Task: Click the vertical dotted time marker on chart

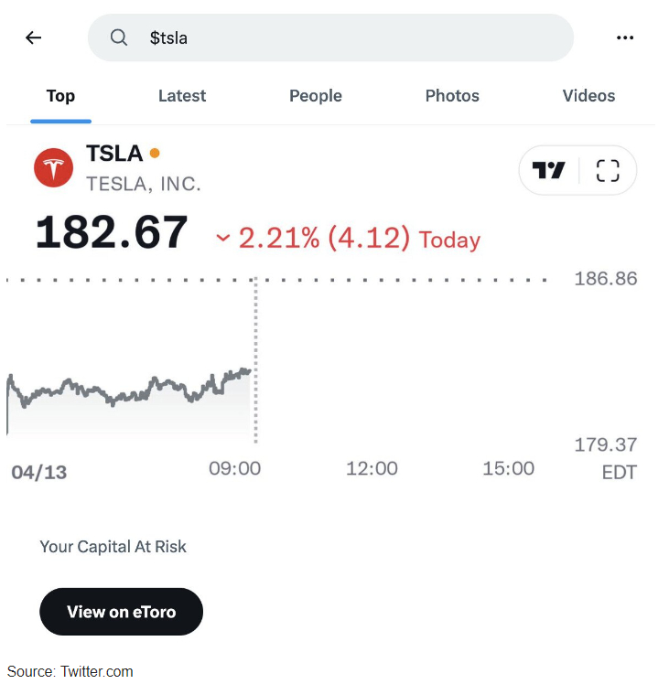Action: point(256,360)
